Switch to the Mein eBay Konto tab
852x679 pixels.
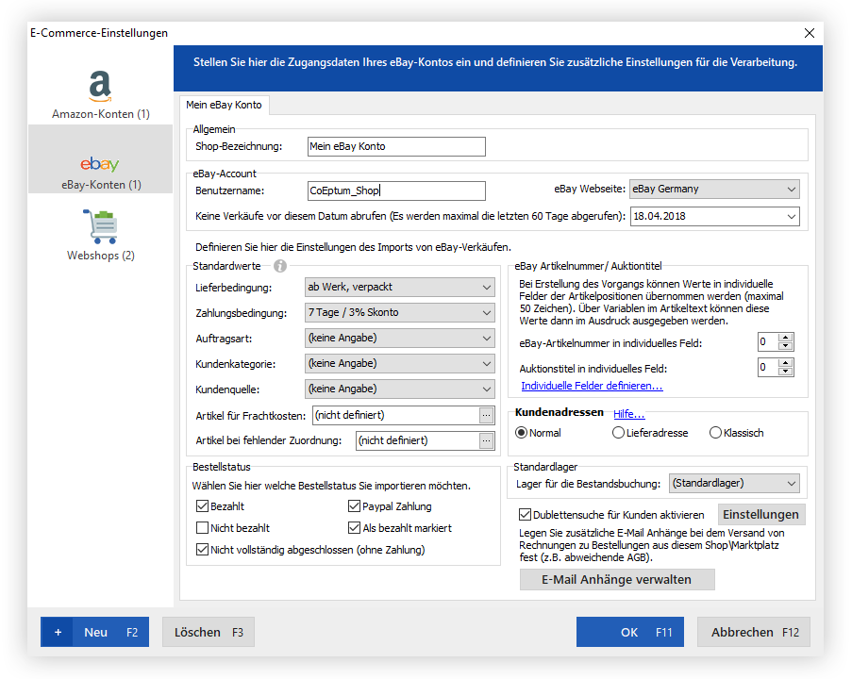click(224, 105)
